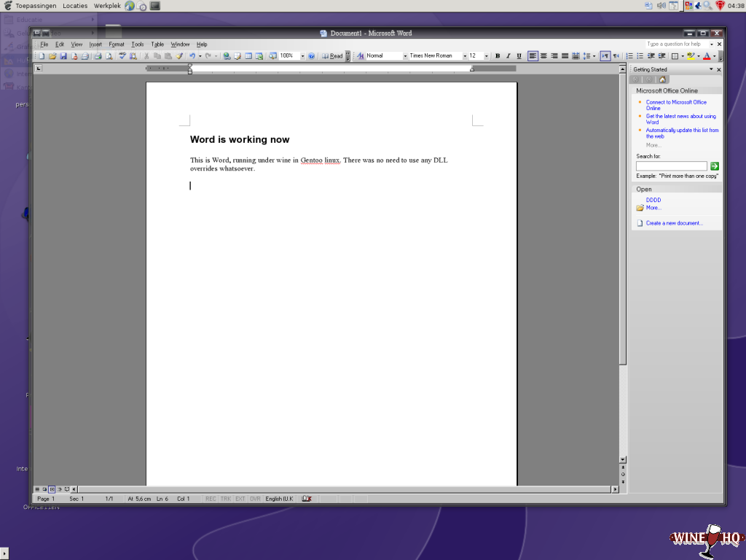The width and height of the screenshot is (746, 560).
Task: Open the Table menu
Action: click(x=157, y=44)
